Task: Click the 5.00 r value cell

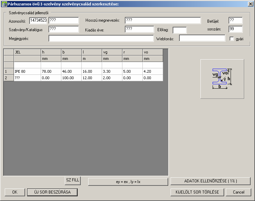Action: click(x=132, y=71)
